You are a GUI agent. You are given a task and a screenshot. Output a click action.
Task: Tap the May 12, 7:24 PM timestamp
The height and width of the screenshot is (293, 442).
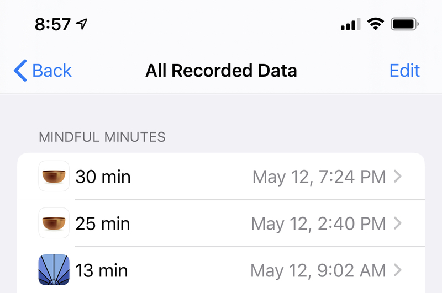click(x=319, y=177)
